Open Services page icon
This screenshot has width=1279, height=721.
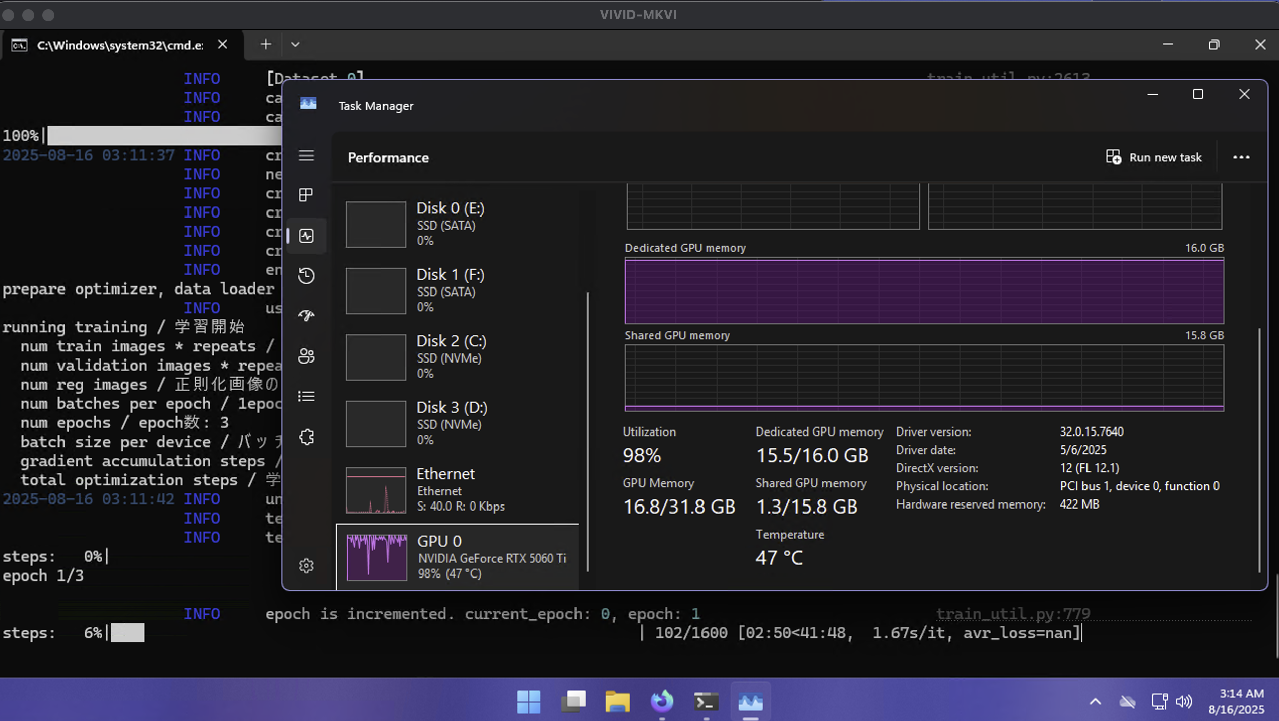pyautogui.click(x=306, y=437)
